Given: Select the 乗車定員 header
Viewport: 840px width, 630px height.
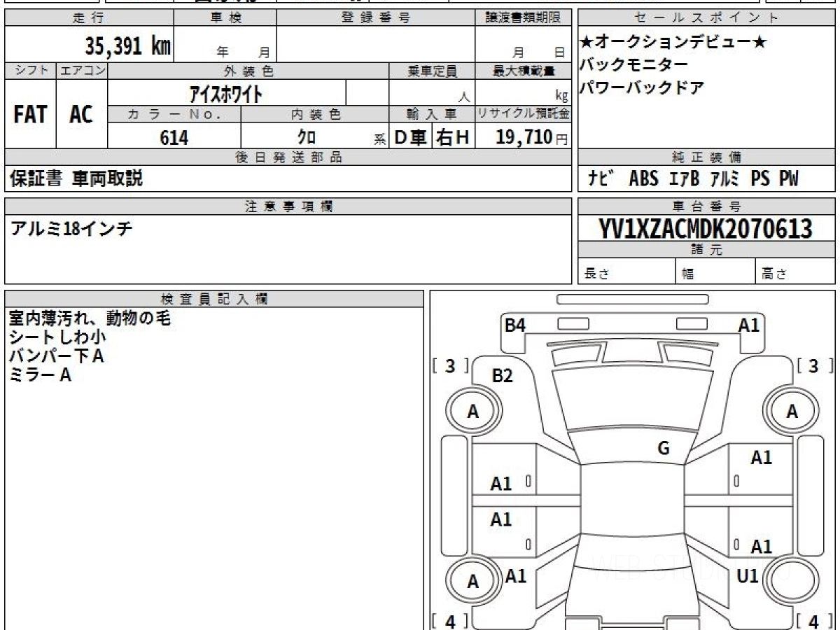Looking at the screenshot, I should coord(432,71).
